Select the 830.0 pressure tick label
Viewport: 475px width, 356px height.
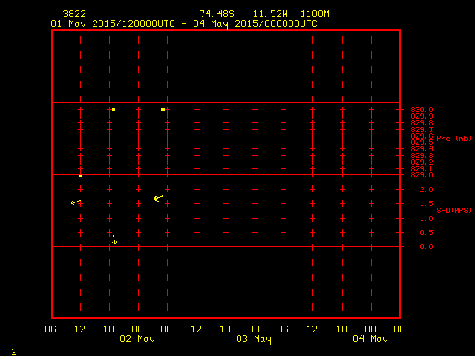click(x=422, y=109)
